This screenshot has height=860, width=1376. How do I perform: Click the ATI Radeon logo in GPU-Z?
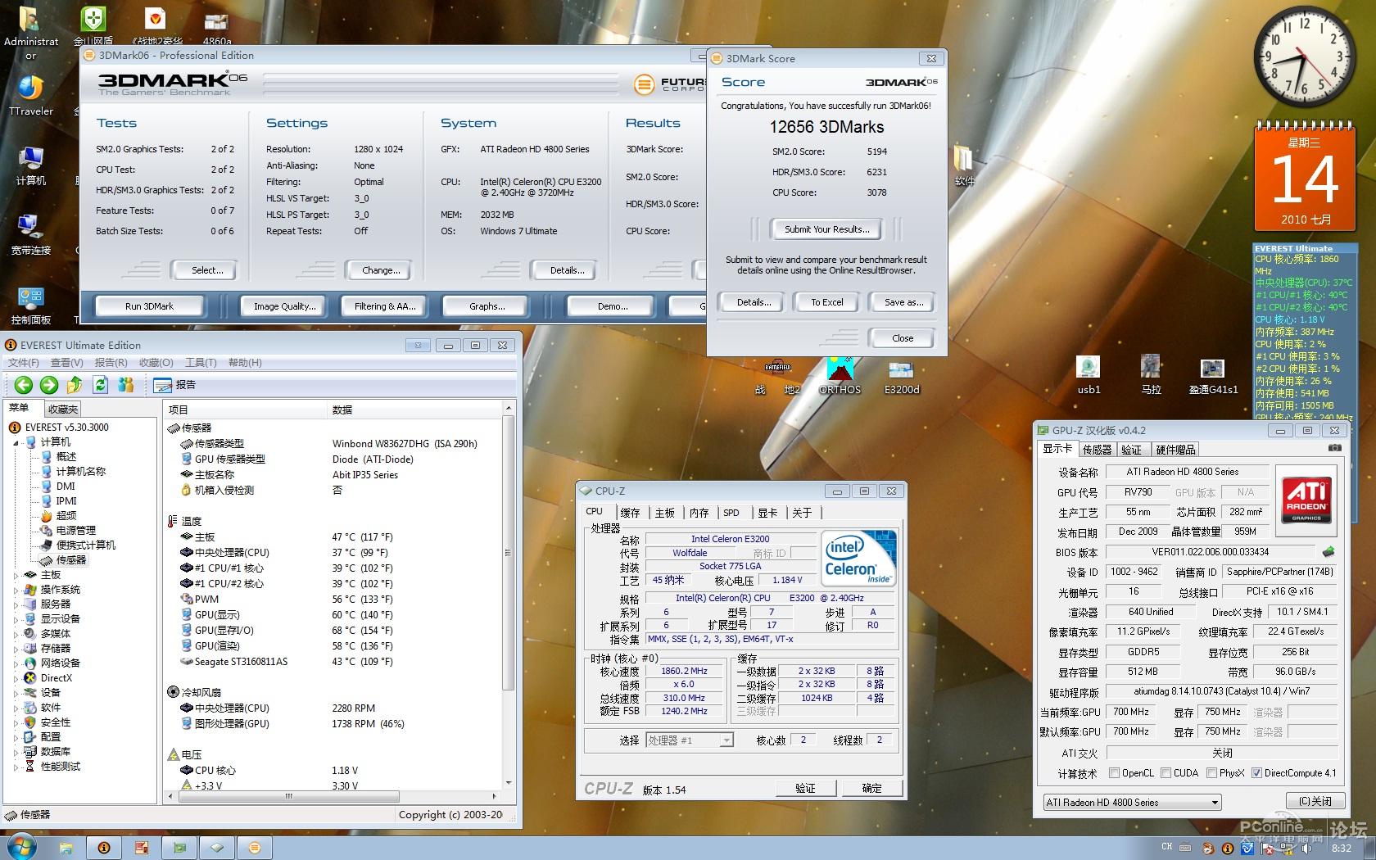(x=1306, y=499)
